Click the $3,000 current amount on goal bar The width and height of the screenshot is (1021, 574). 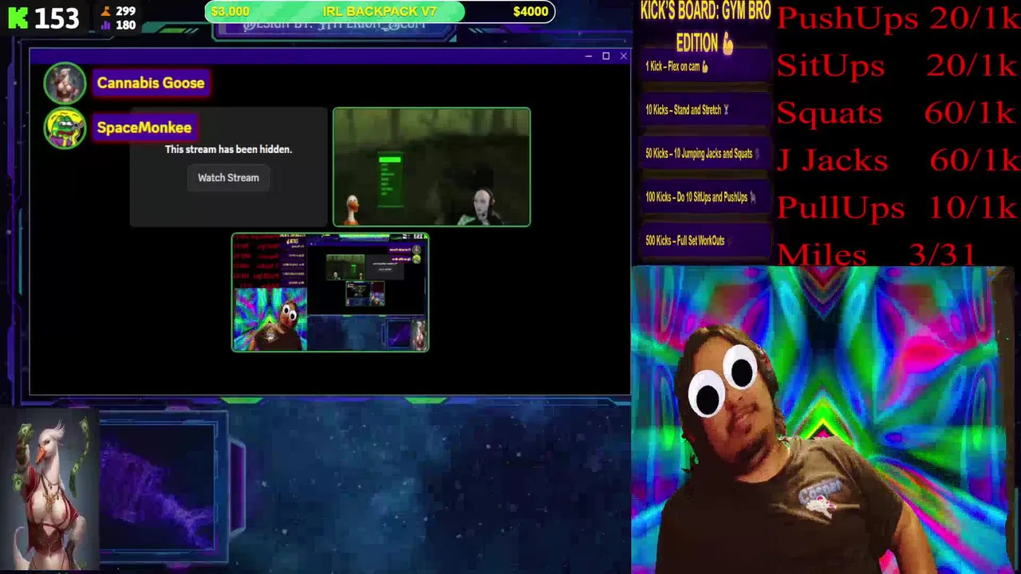tap(231, 11)
